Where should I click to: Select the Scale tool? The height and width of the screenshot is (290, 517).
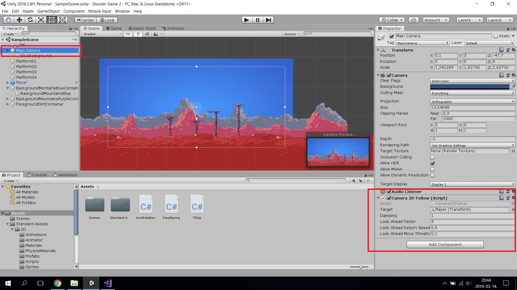pos(41,20)
